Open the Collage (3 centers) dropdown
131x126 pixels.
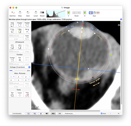click(x=20, y=67)
